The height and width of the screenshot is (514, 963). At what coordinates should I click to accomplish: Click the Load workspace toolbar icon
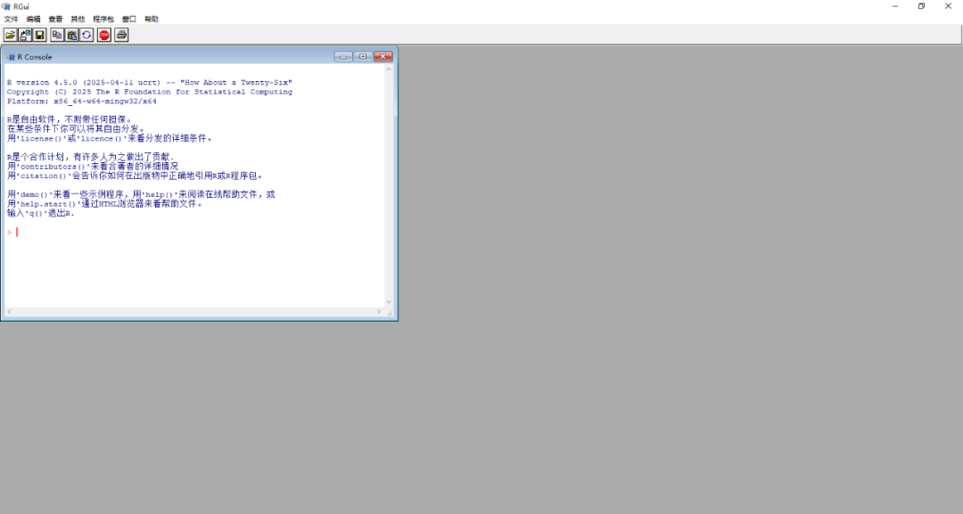point(25,35)
